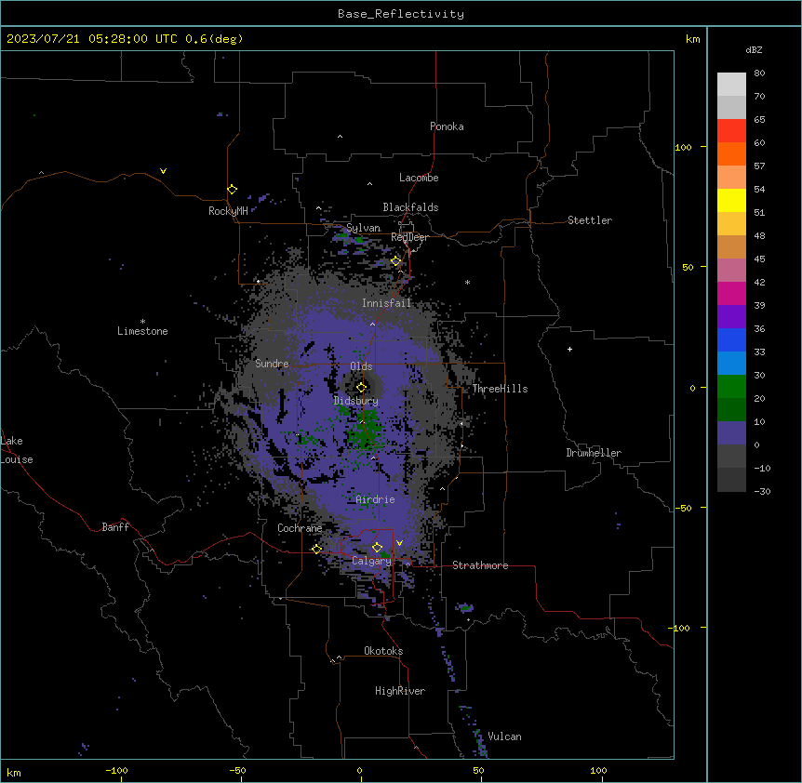Select the yellow diamond marker below RedDeer
The image size is (802, 783).
396,260
